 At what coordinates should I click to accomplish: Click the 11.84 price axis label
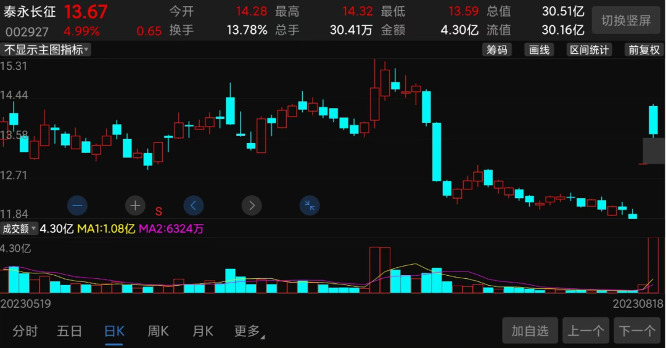[14, 213]
